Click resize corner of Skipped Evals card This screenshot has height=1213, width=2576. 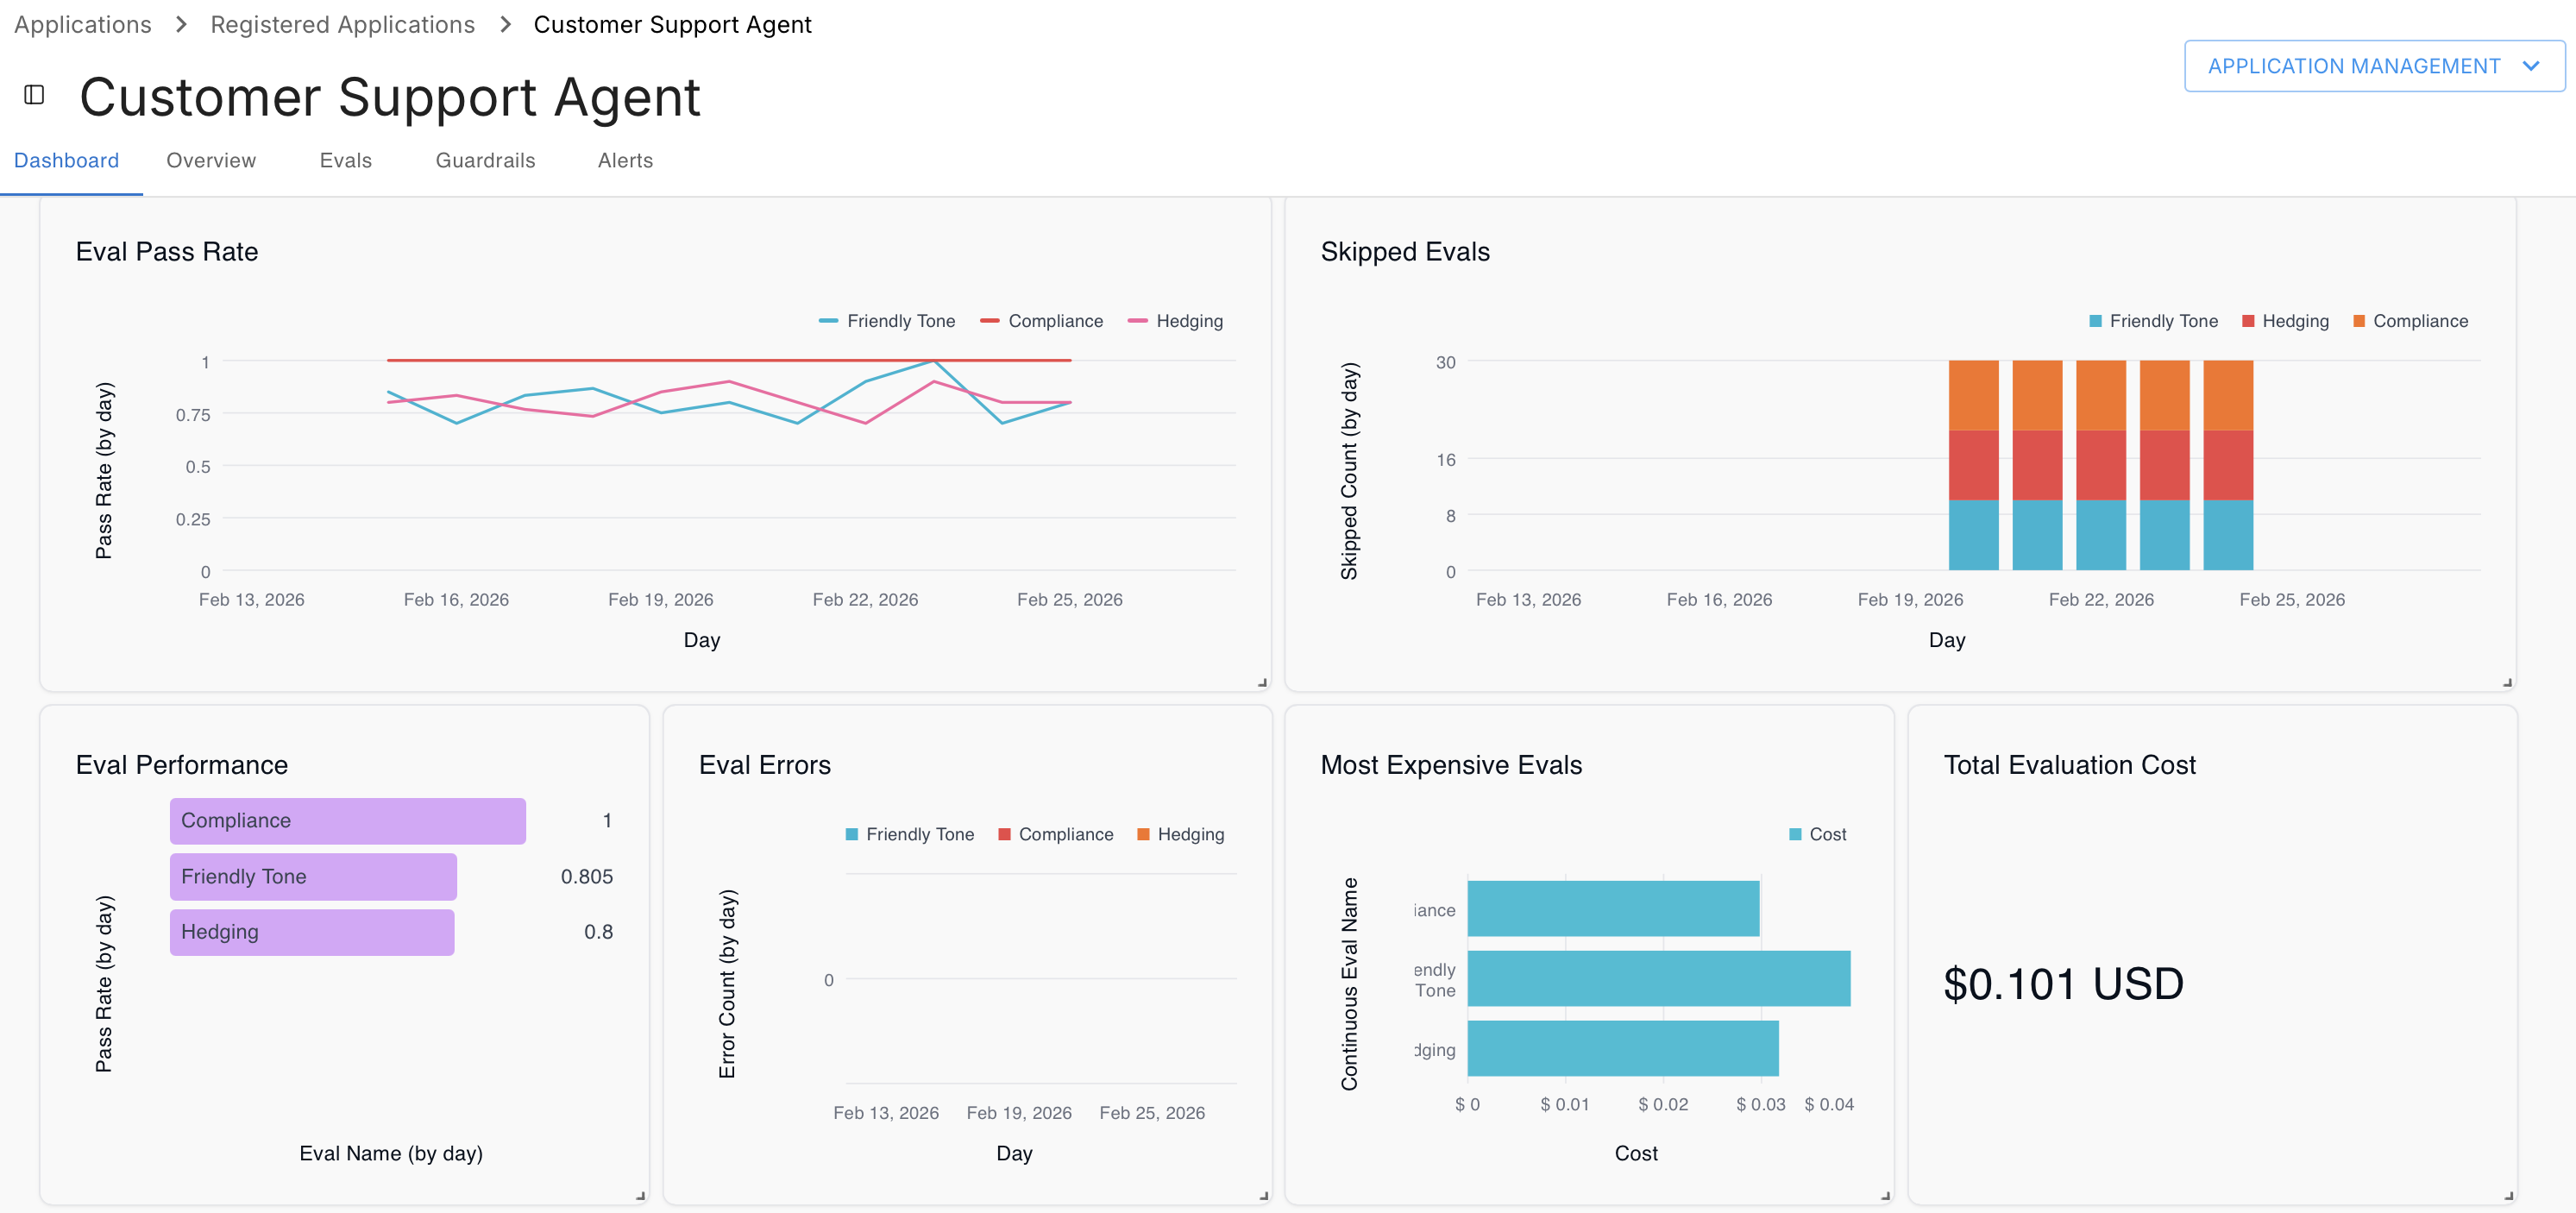(2507, 682)
